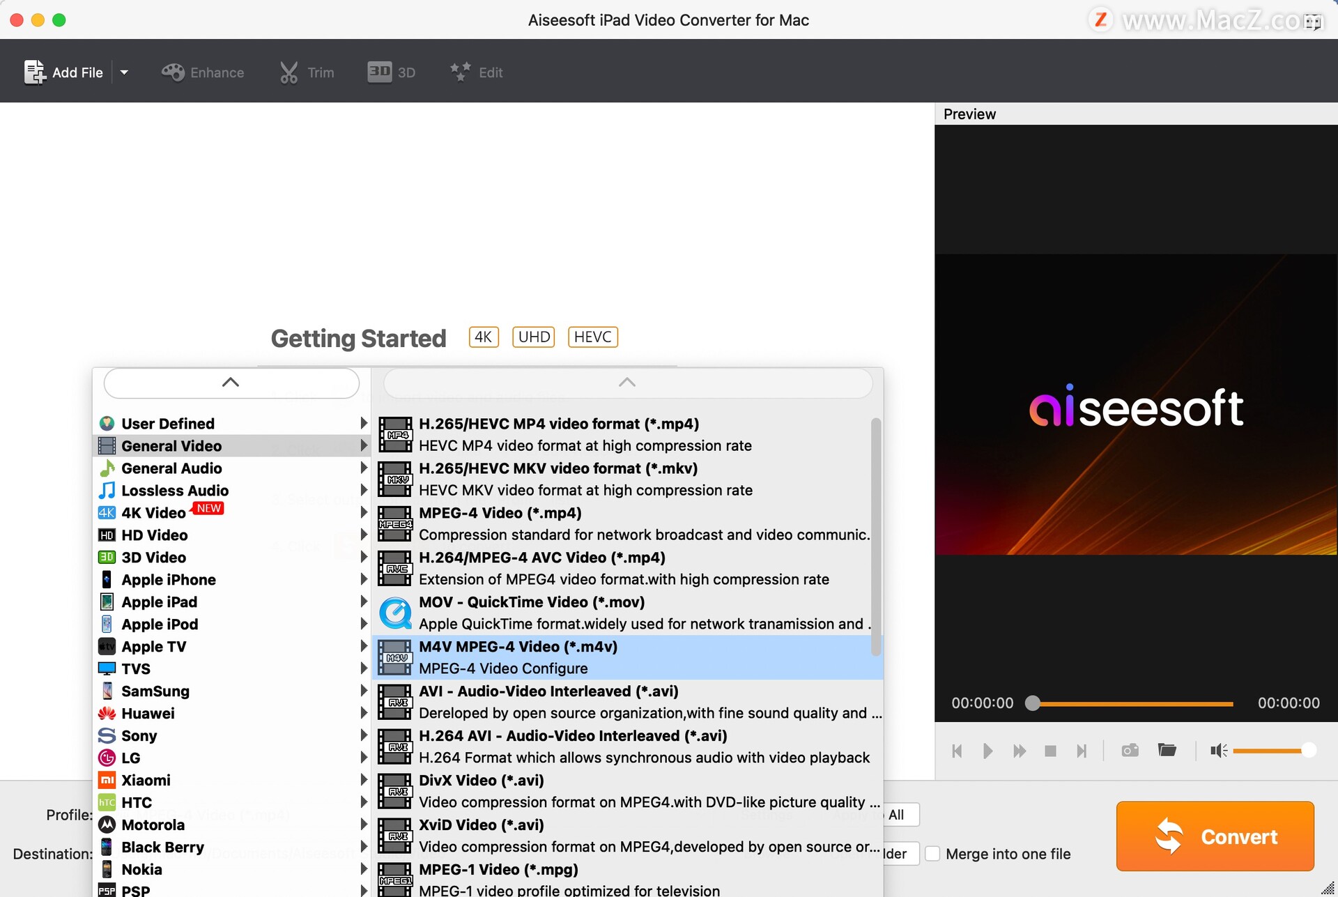Choose the SamSung device category
1338x897 pixels.
tap(155, 691)
